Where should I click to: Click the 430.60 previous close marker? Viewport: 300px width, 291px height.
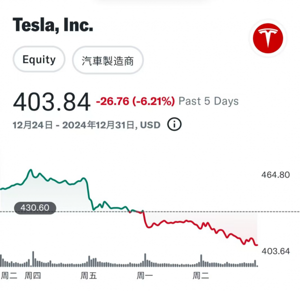(35, 208)
